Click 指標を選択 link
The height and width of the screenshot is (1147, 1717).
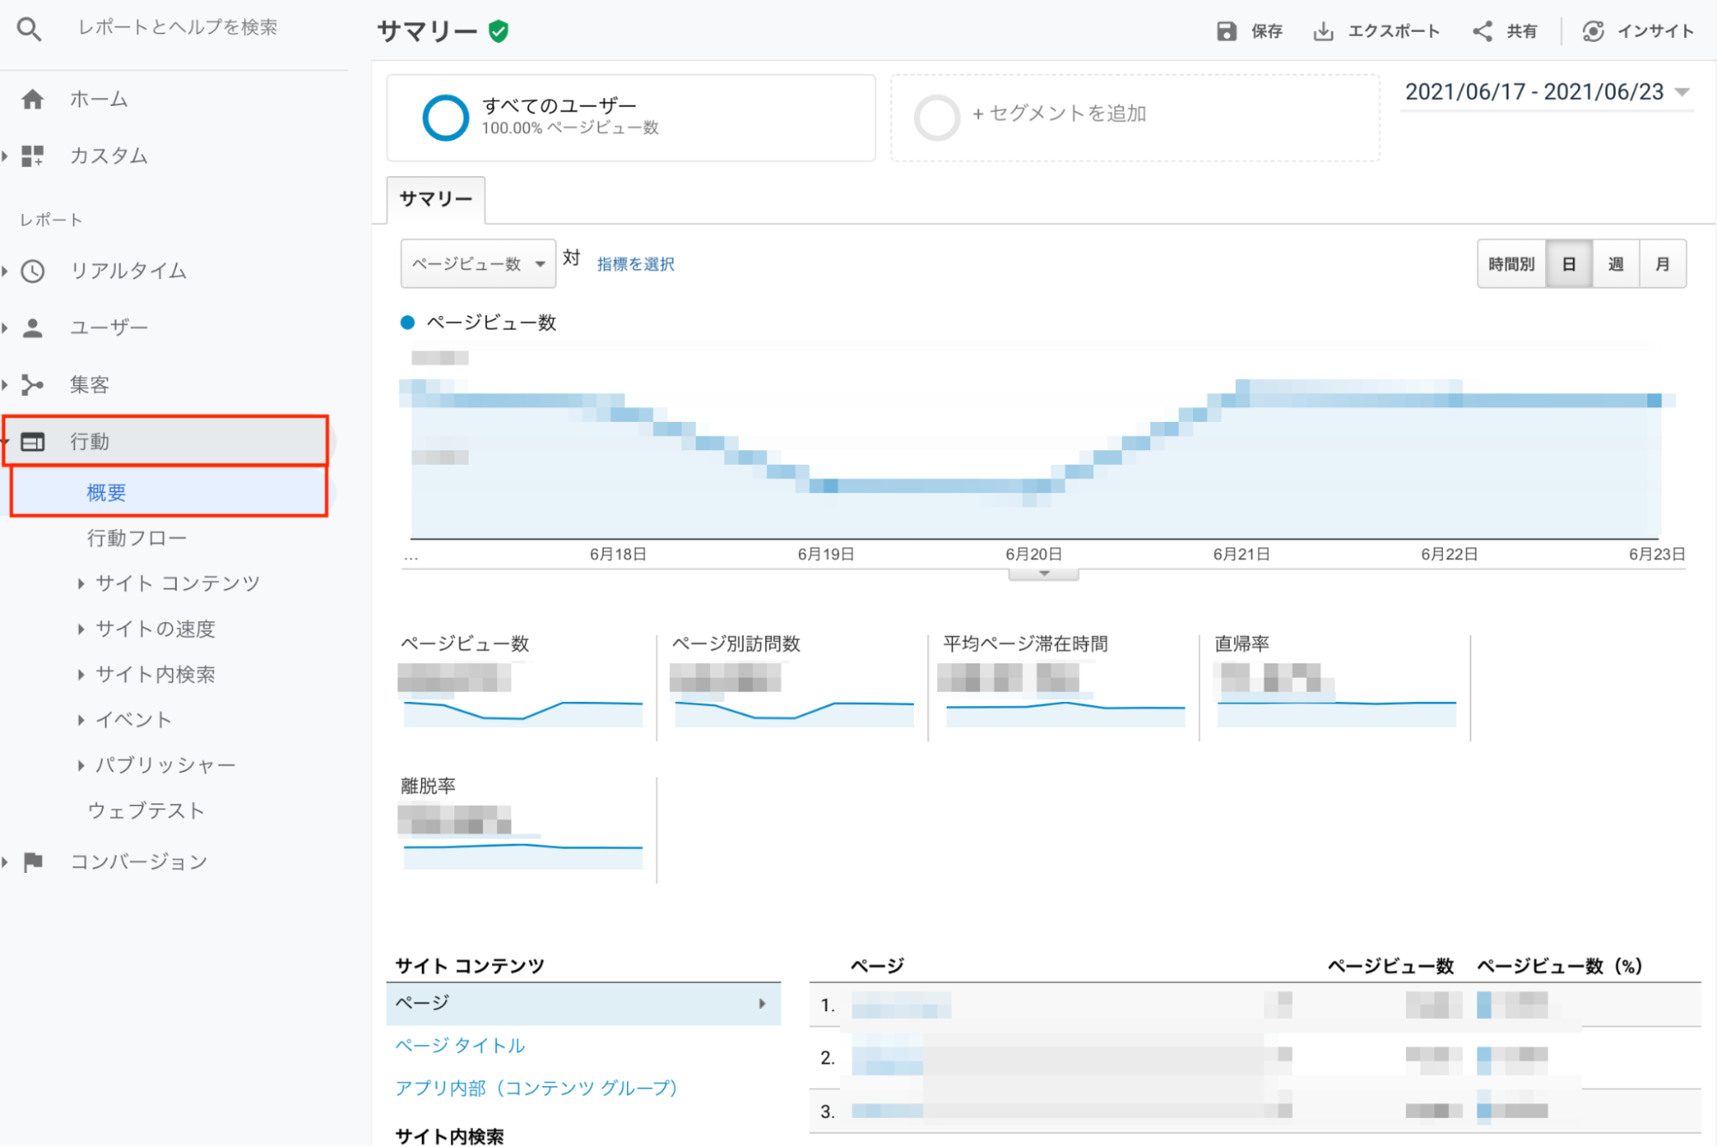(636, 265)
